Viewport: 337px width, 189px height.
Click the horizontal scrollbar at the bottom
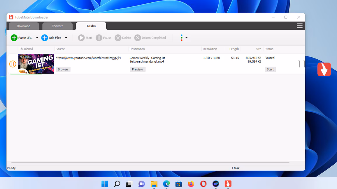pyautogui.click(x=150, y=163)
